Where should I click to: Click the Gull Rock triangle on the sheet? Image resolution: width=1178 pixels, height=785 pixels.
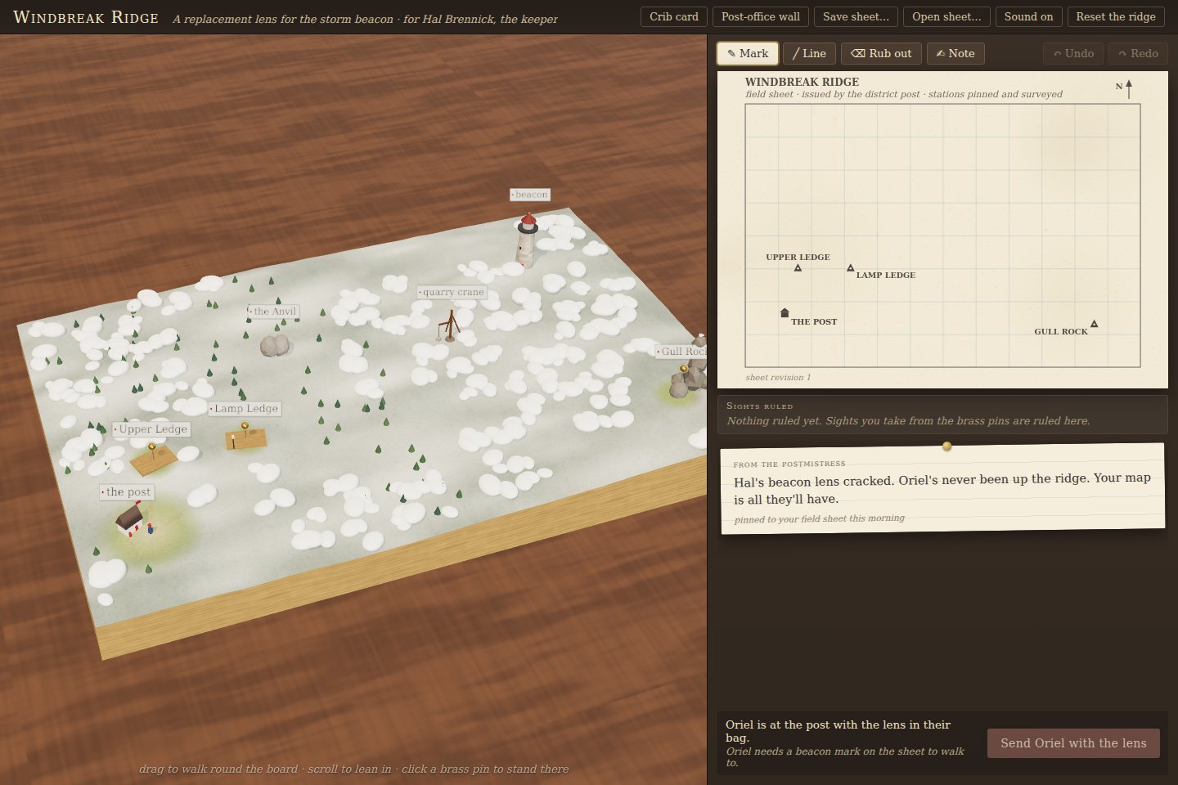point(1094,324)
